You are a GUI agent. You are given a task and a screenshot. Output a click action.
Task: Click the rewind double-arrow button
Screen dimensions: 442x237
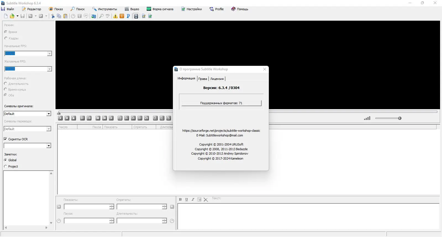pos(98,118)
